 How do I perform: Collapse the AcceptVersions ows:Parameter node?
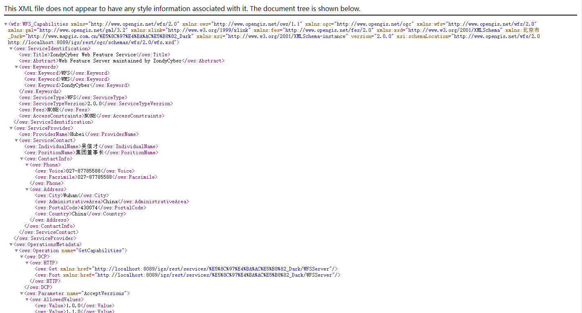click(x=22, y=293)
